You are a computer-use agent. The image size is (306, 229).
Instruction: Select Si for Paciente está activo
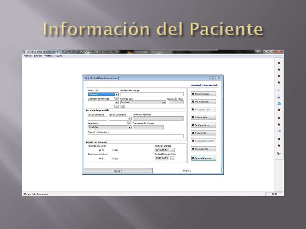click(100, 158)
